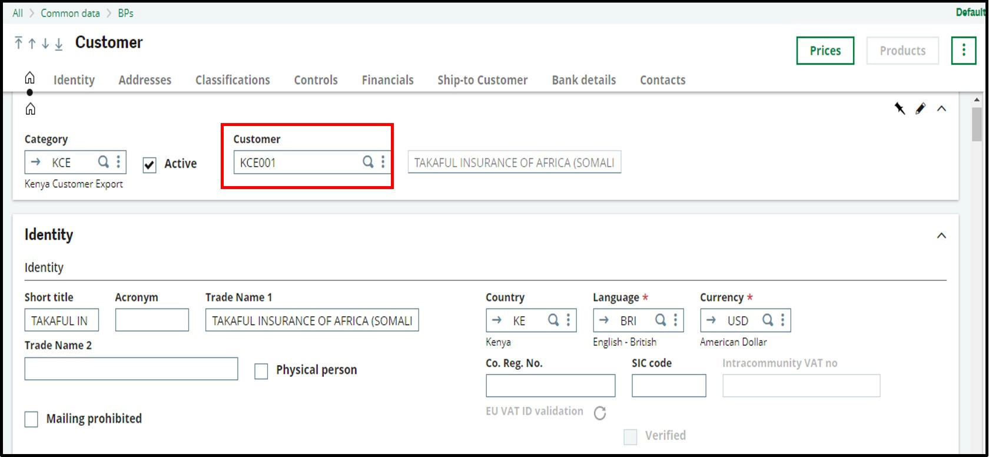
Task: Switch to Controls tab
Action: (x=316, y=80)
